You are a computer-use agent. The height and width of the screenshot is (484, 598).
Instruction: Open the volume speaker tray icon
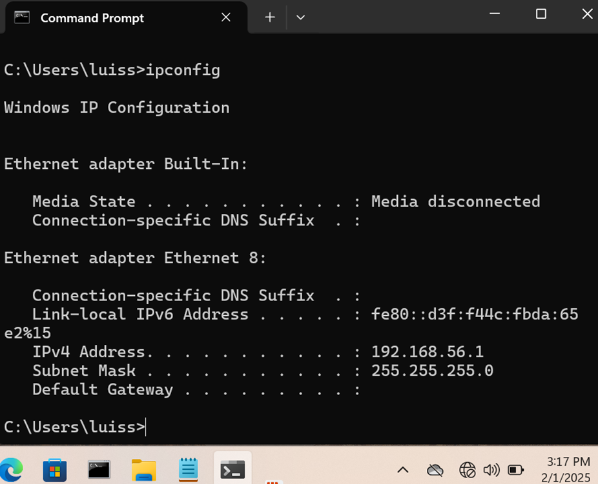[491, 470]
